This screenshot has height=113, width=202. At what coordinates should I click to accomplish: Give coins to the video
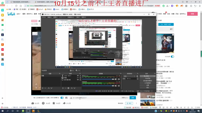[43, 103]
